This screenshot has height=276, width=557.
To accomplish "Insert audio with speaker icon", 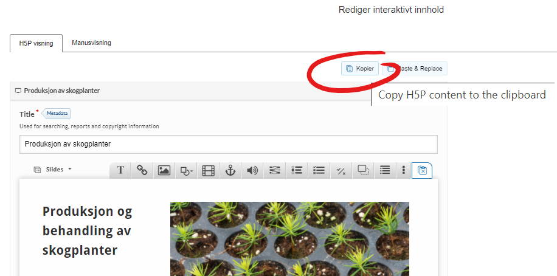I will tap(252, 170).
